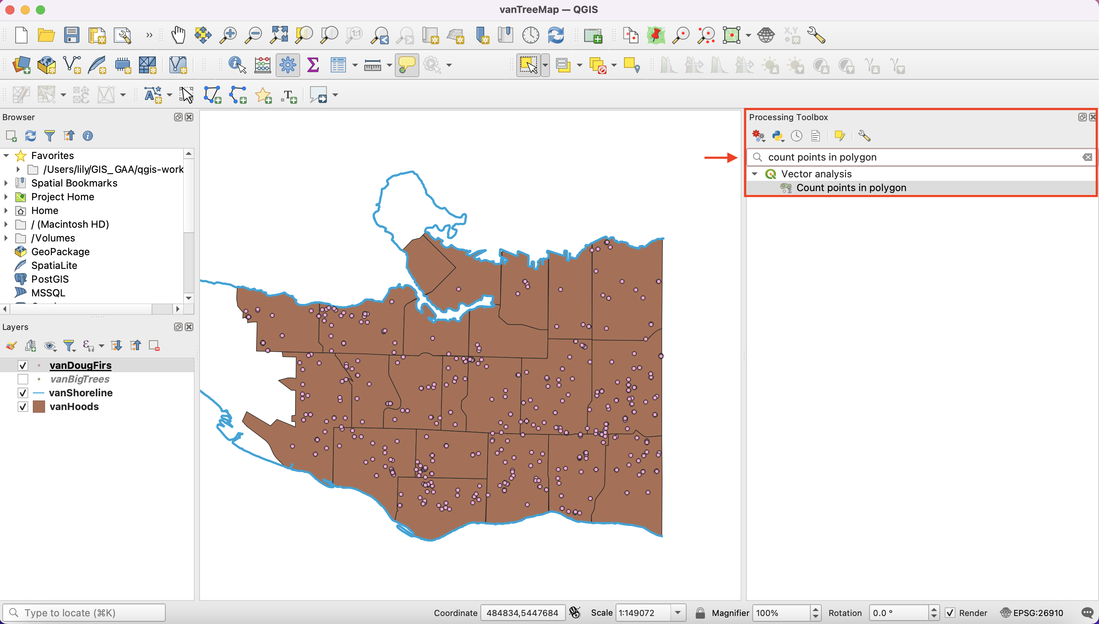Select the vanHoods layer entry
This screenshot has height=624, width=1099.
tap(74, 407)
